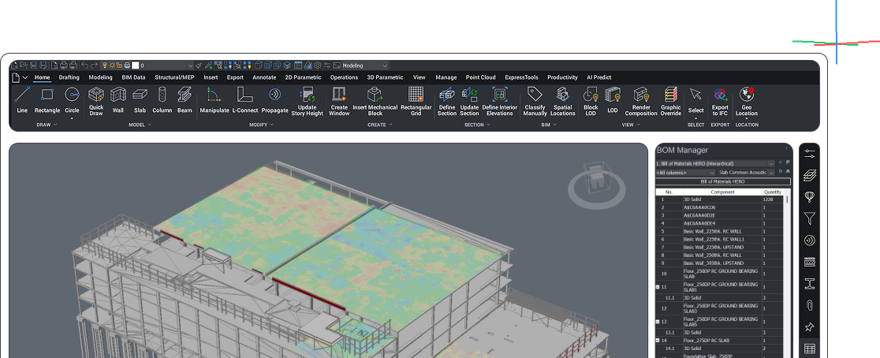
Task: Expand the MODEL panel group
Action: [x=140, y=125]
